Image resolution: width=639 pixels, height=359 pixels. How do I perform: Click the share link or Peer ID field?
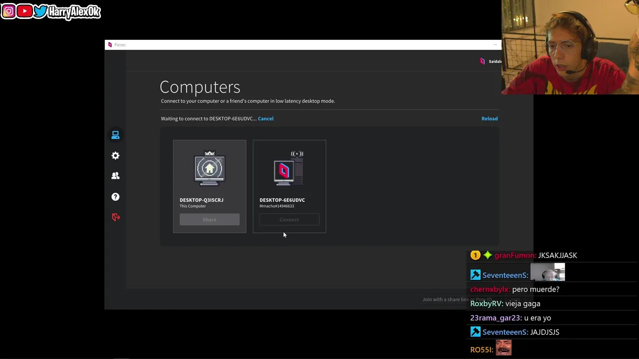click(x=462, y=300)
